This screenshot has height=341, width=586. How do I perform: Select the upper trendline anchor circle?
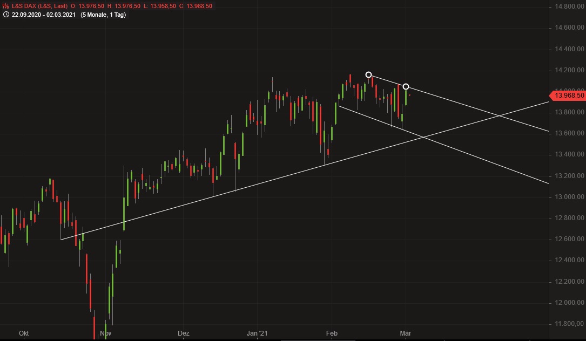(x=369, y=74)
